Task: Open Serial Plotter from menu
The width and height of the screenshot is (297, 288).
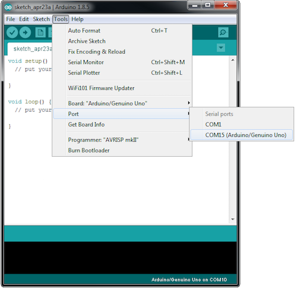Action: click(122, 73)
